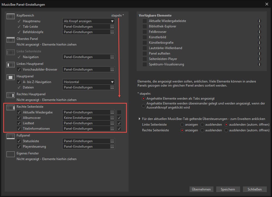Open Tab-Leiste settings via ellipsis button

click(112, 27)
